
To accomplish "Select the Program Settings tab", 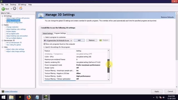I will click(60, 33).
